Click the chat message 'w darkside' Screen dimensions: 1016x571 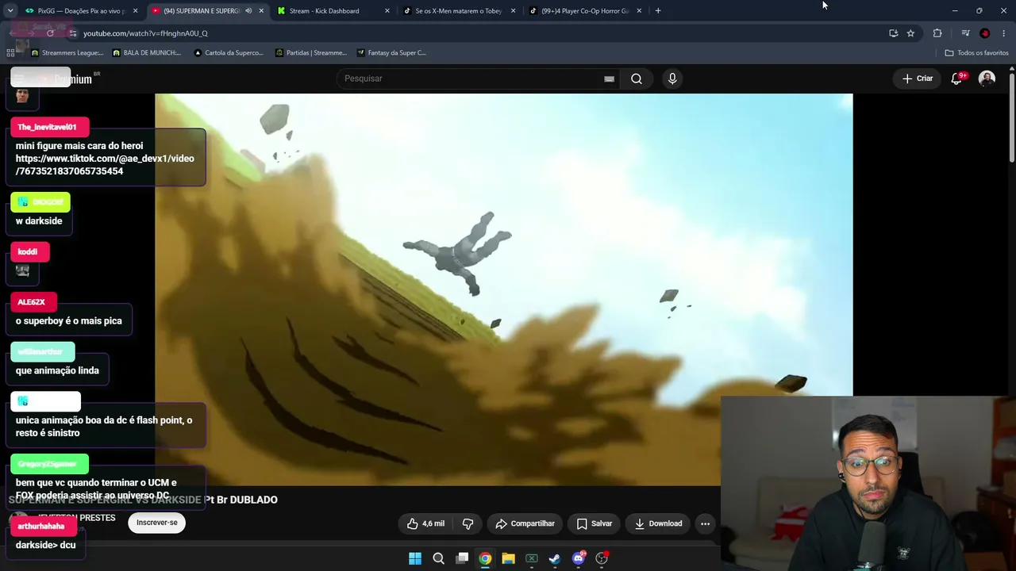(39, 220)
